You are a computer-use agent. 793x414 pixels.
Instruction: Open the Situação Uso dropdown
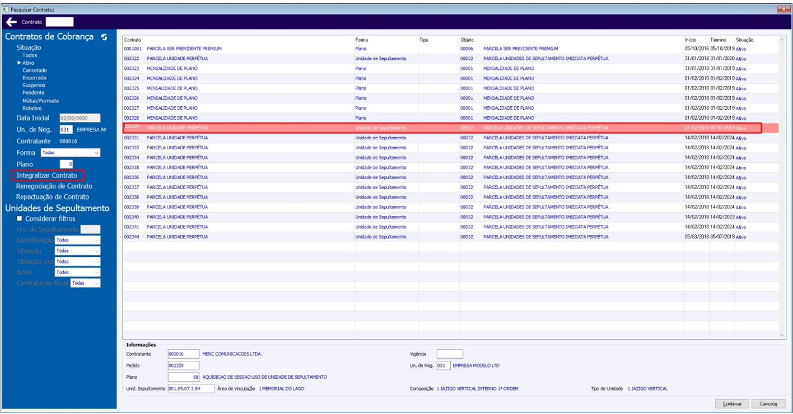coord(78,262)
